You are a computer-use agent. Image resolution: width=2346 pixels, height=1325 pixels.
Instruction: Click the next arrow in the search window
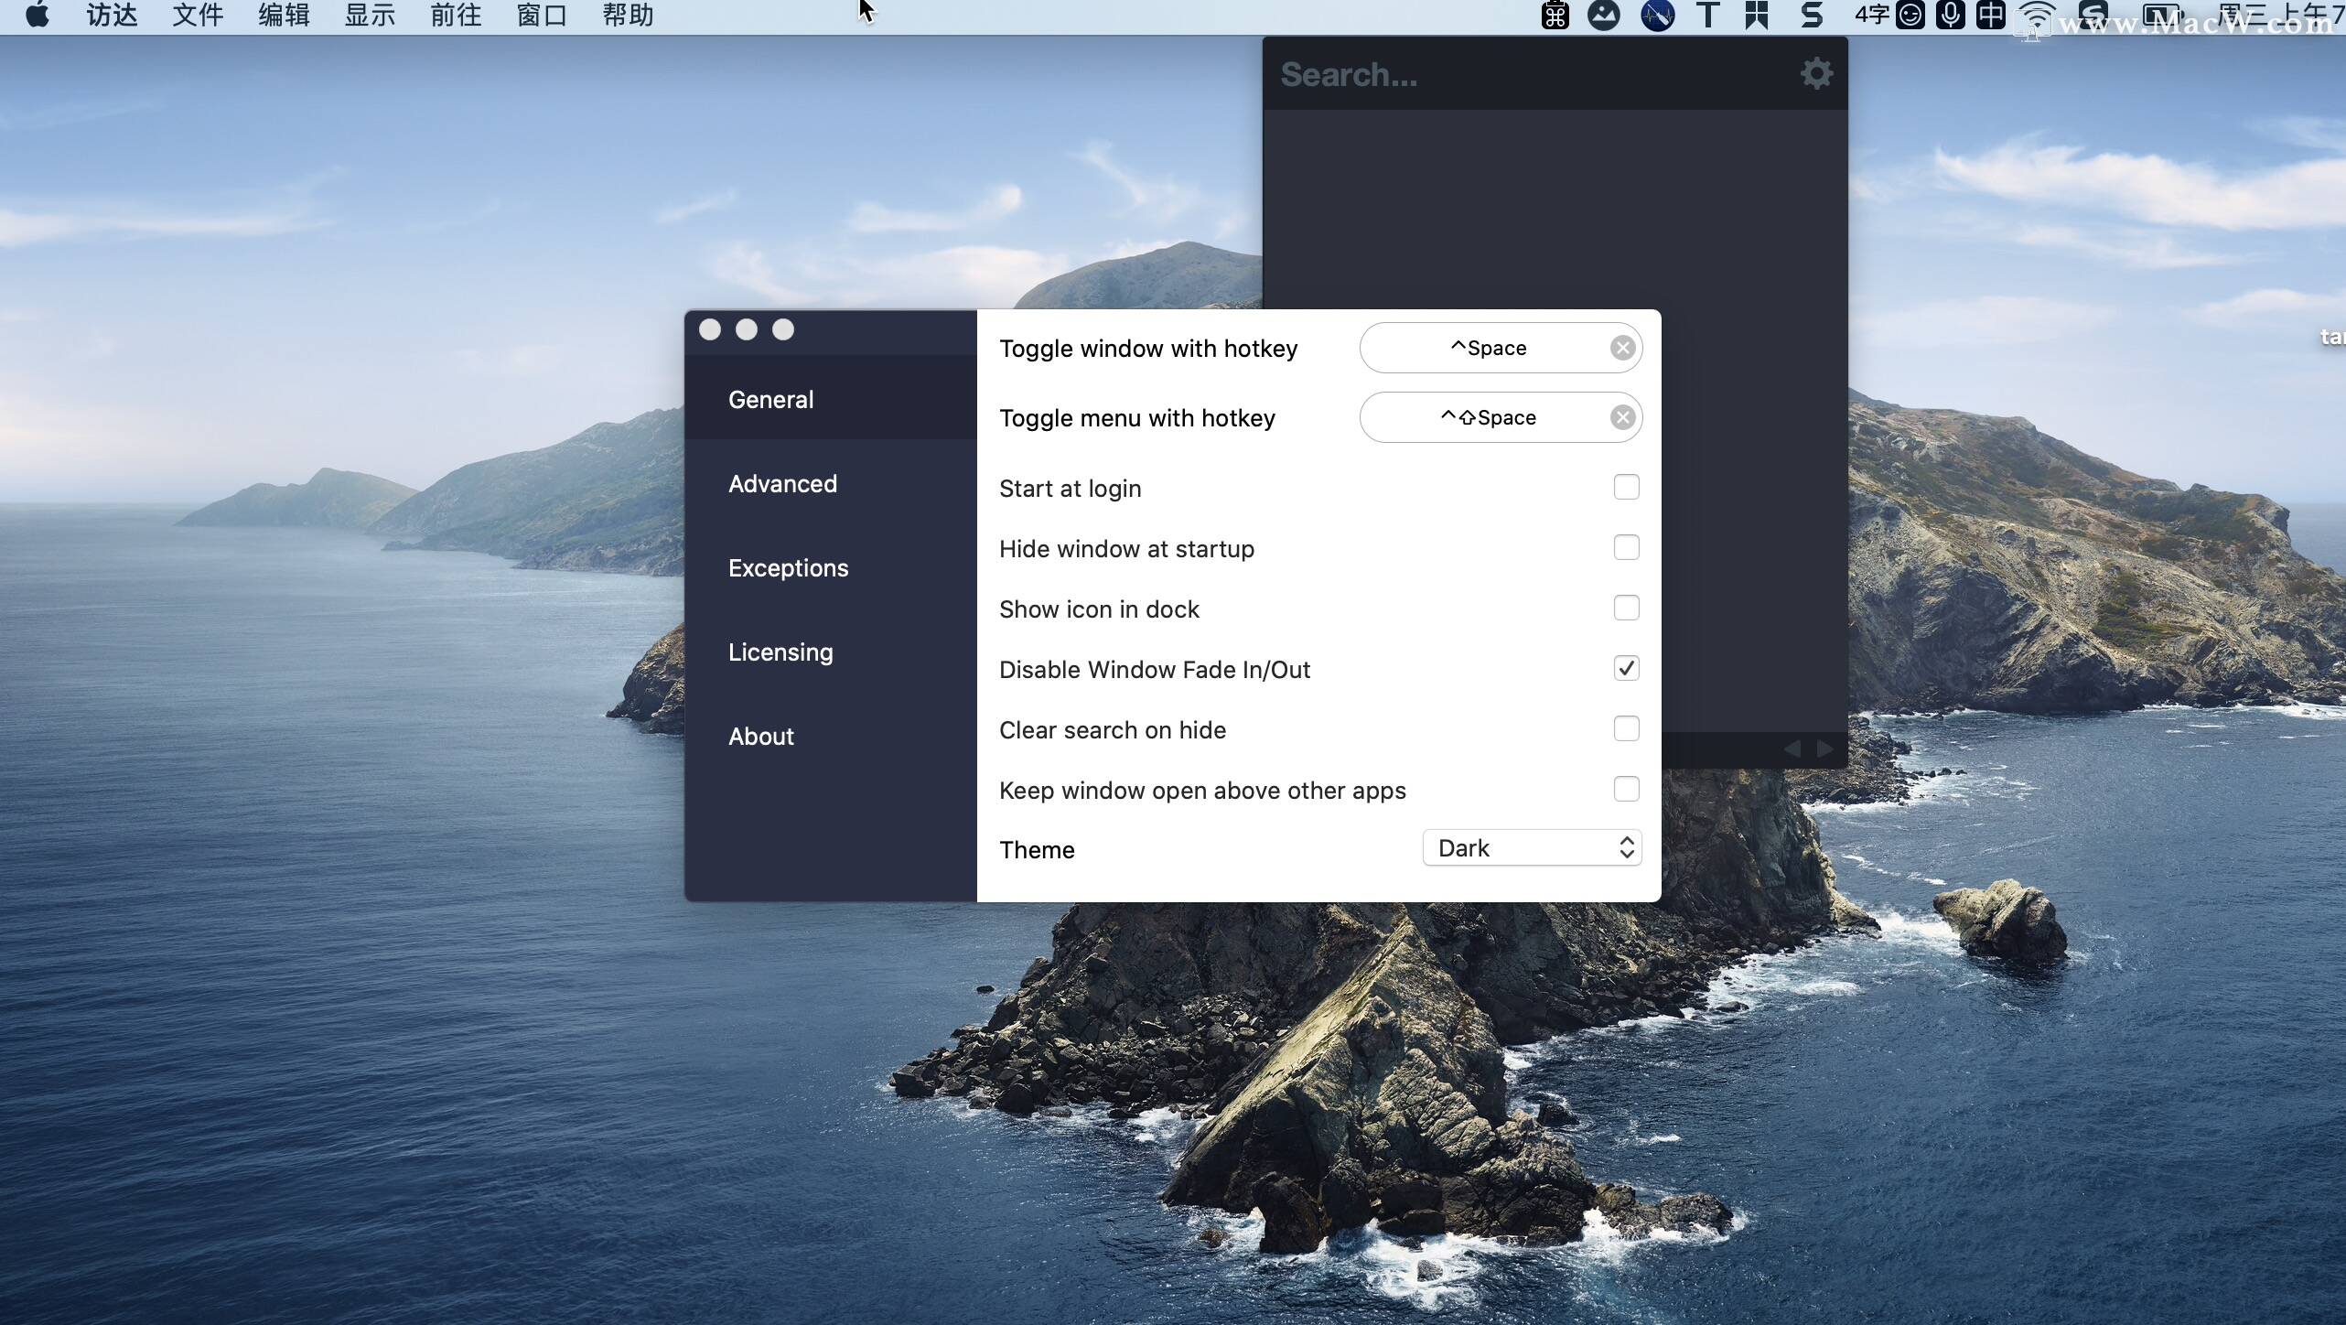coord(1824,749)
